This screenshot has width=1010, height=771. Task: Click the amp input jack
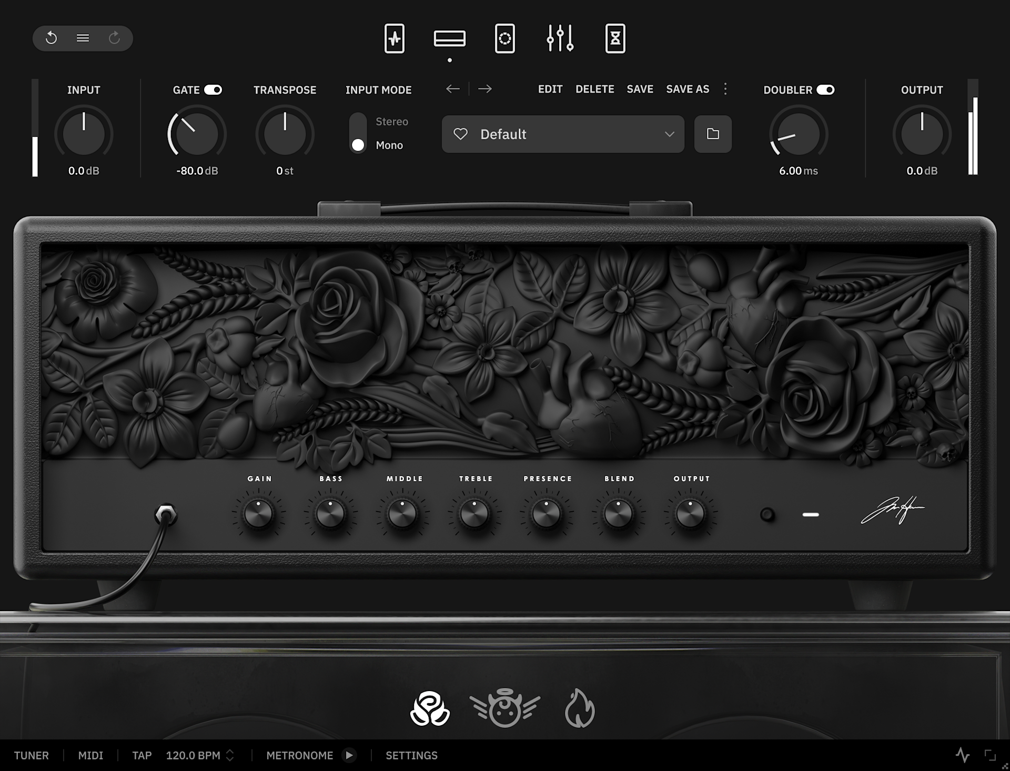(166, 515)
